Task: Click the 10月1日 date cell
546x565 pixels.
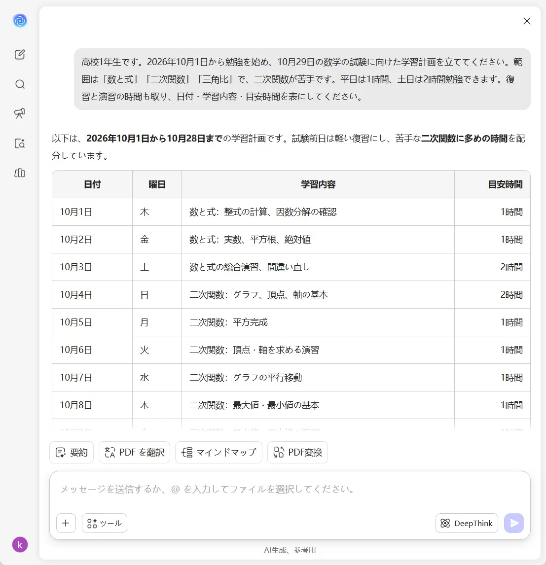Action: 92,212
